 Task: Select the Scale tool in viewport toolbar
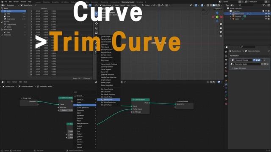point(97,33)
